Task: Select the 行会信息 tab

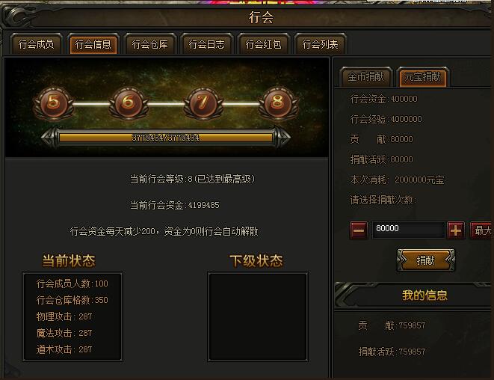Action: tap(93, 44)
